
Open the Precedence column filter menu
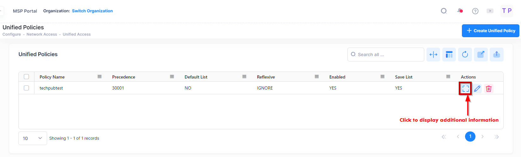pyautogui.click(x=172, y=77)
